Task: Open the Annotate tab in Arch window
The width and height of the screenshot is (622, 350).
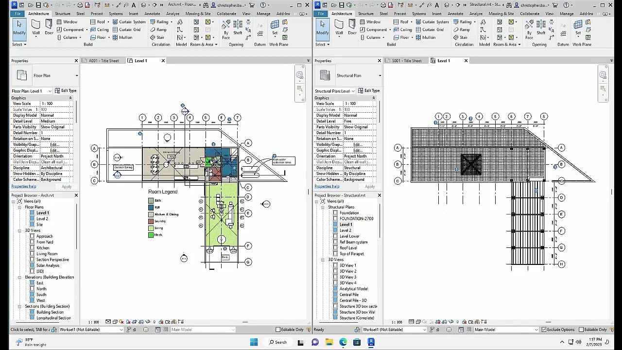Action: click(x=152, y=14)
